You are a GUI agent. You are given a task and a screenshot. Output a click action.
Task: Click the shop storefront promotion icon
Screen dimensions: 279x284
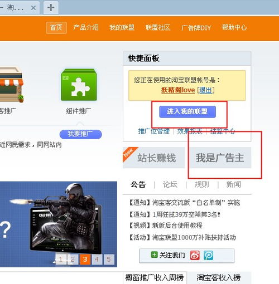tap(12, 85)
